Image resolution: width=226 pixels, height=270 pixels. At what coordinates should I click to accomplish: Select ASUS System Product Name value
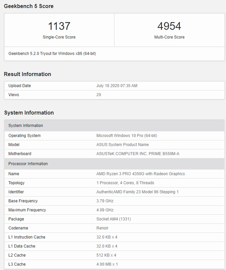[x=123, y=145]
